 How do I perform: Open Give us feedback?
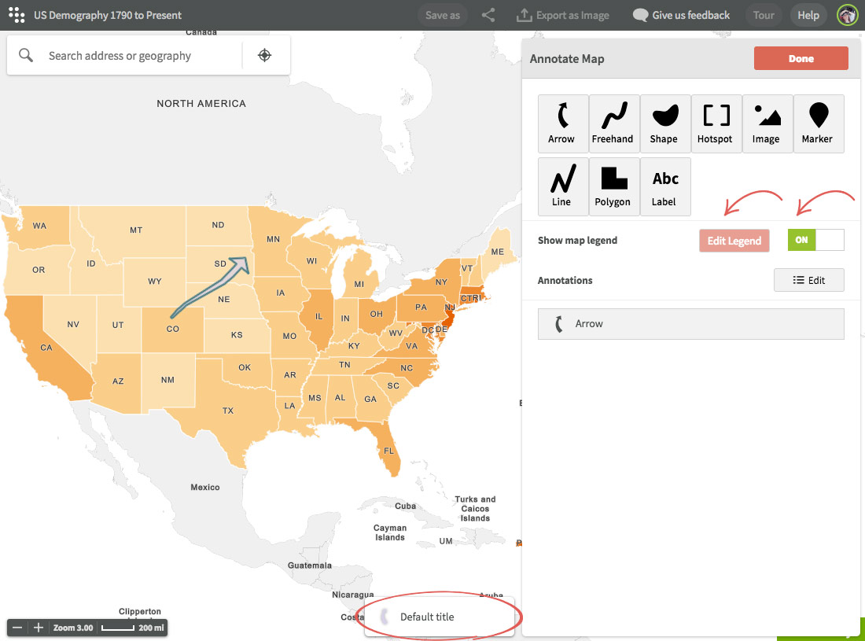tap(681, 16)
